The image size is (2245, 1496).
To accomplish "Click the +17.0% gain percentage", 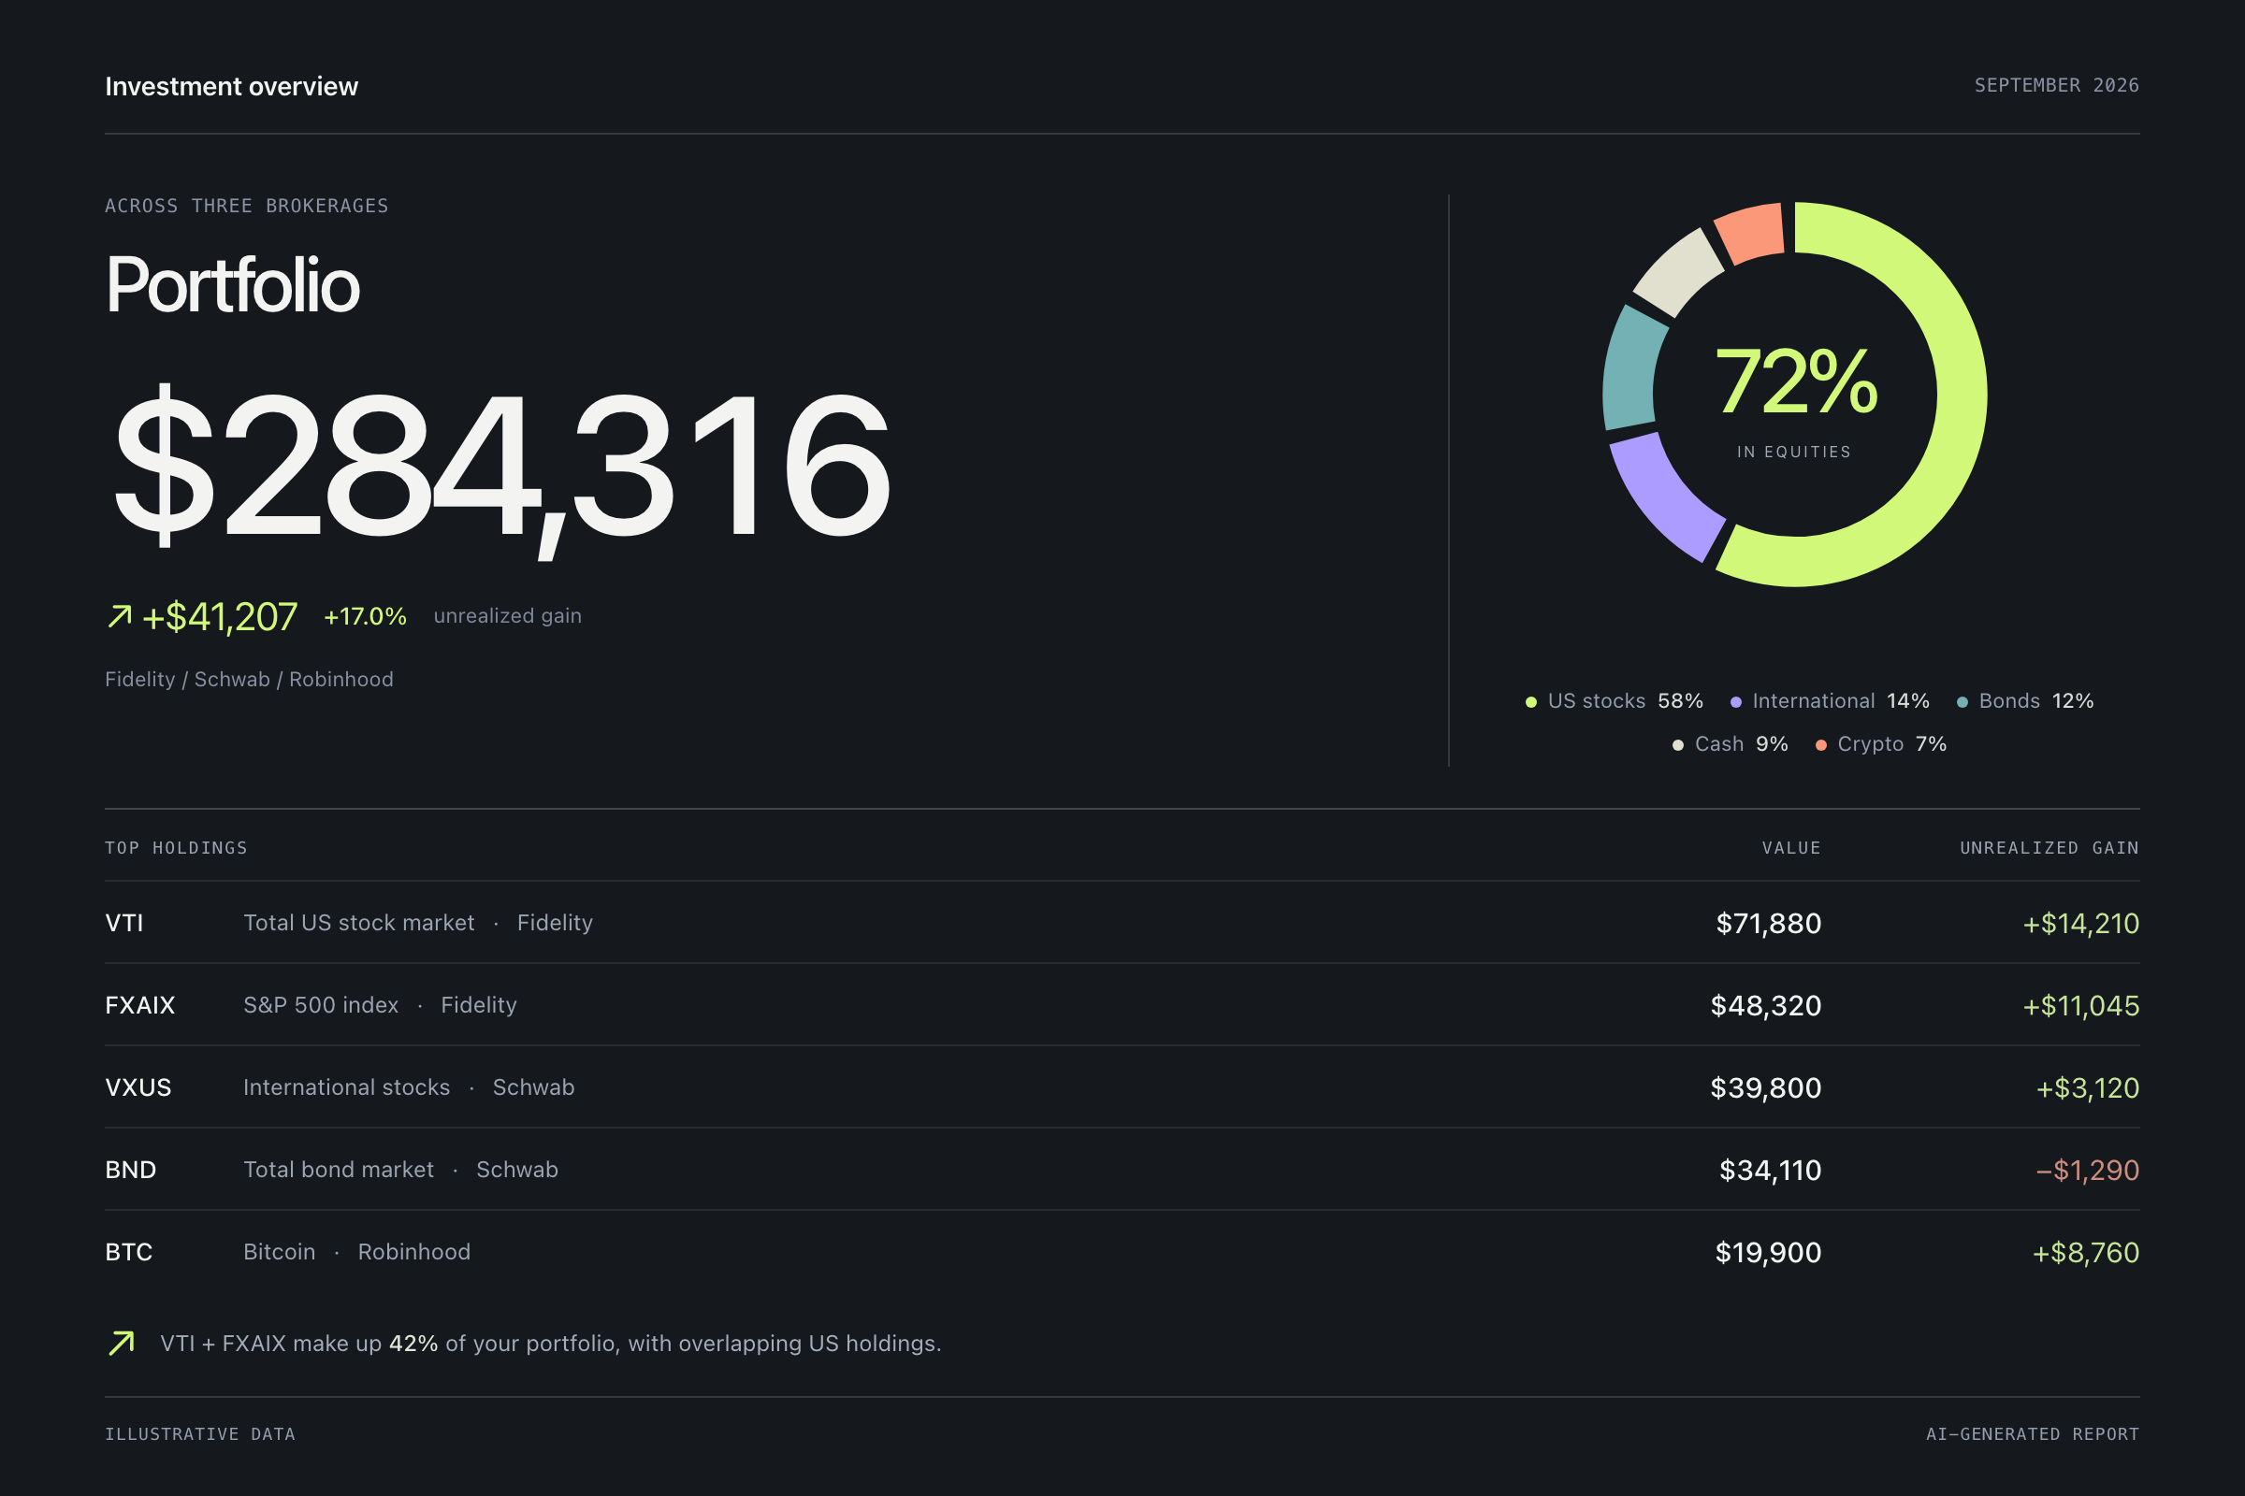I will tap(365, 616).
